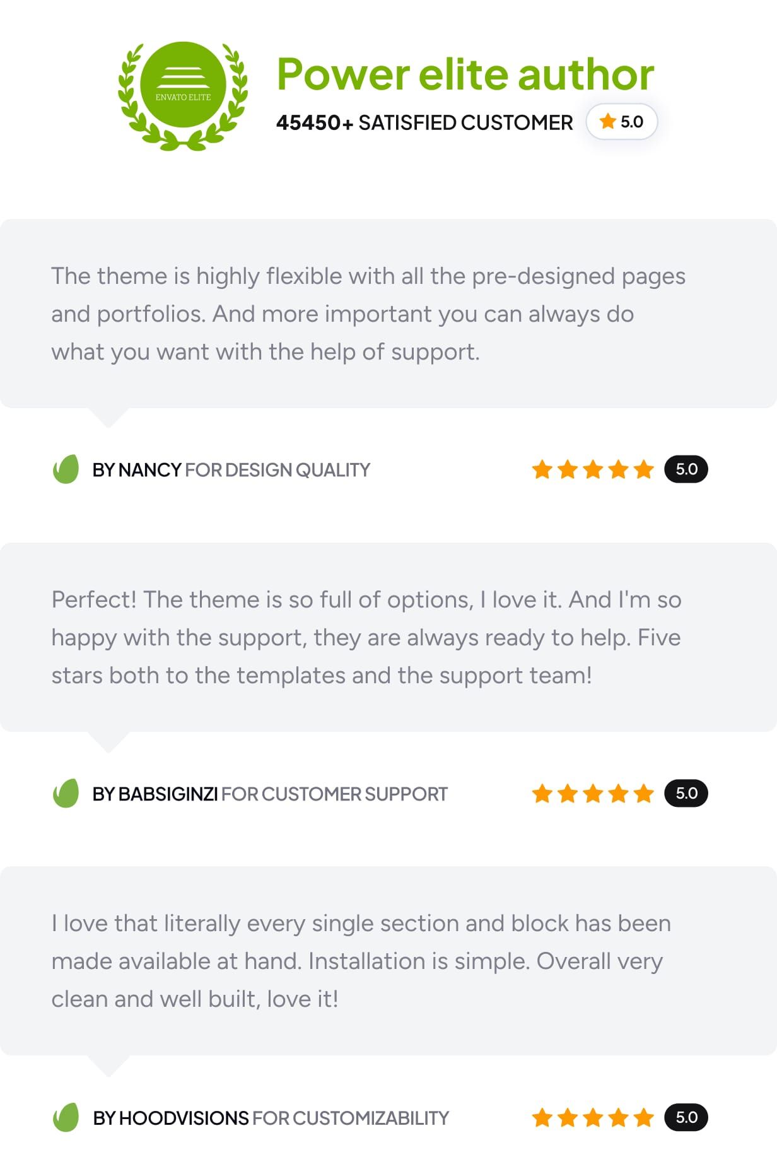The height and width of the screenshot is (1174, 777).
Task: Click the fifth star of Babsiginzi's rating
Action: [643, 793]
